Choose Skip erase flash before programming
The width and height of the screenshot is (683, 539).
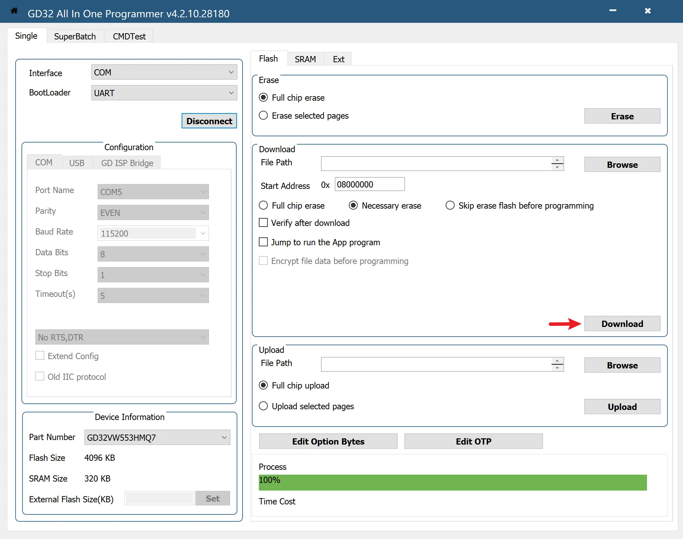[x=450, y=205]
